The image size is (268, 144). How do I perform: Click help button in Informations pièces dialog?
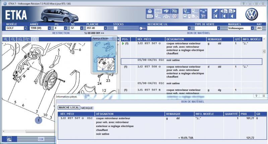coord(256,96)
